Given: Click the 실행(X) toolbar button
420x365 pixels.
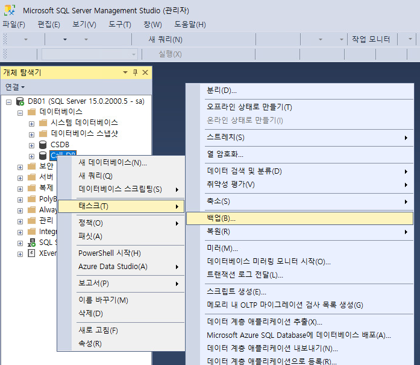Looking at the screenshot, I should (170, 54).
